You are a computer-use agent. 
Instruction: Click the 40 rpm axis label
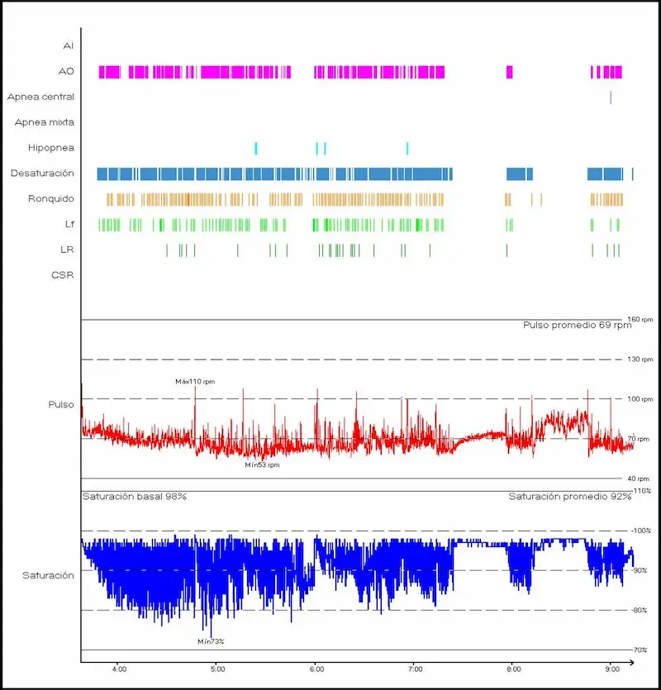(x=639, y=478)
